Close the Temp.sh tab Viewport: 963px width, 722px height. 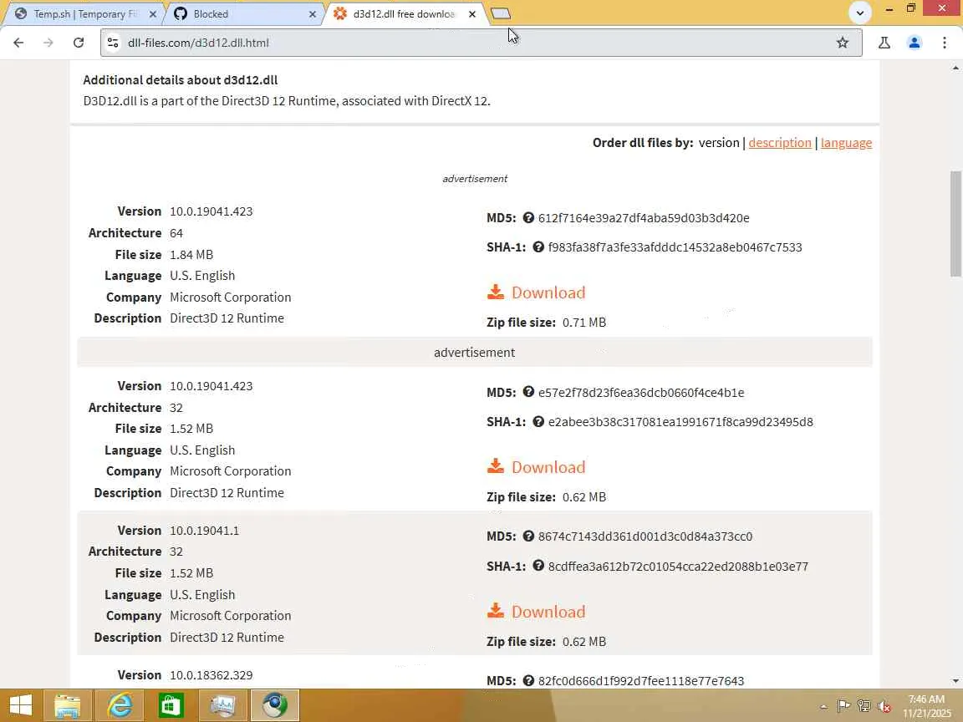point(153,14)
